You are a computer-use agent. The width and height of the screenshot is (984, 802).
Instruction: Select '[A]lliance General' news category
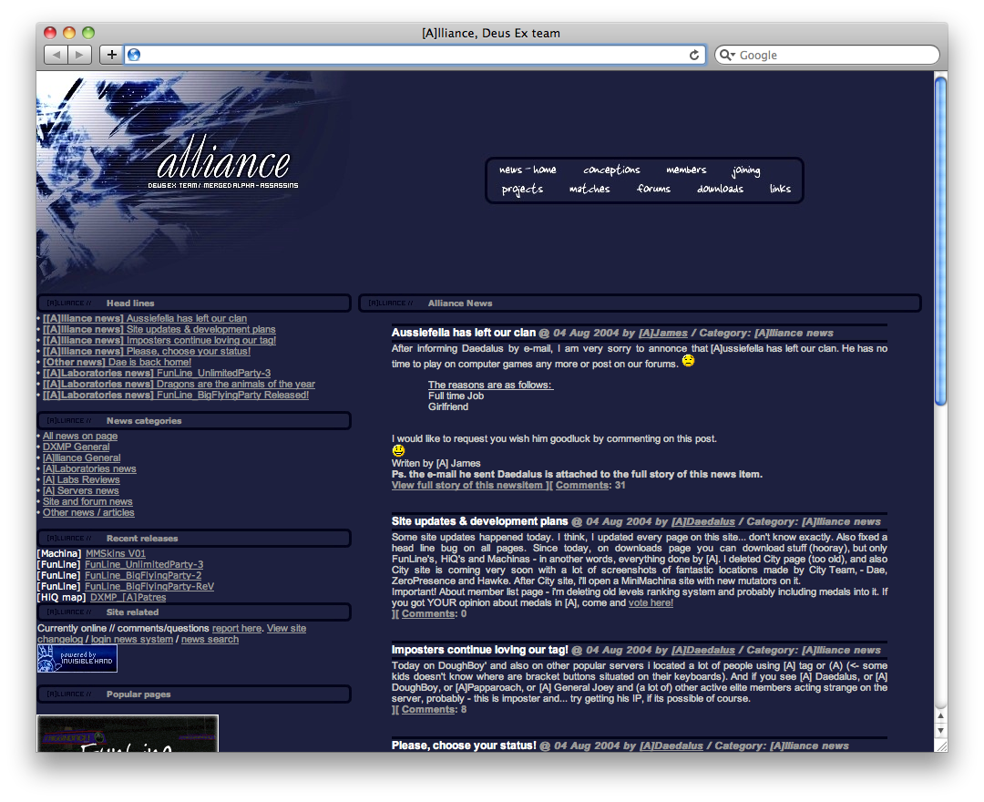tap(82, 458)
